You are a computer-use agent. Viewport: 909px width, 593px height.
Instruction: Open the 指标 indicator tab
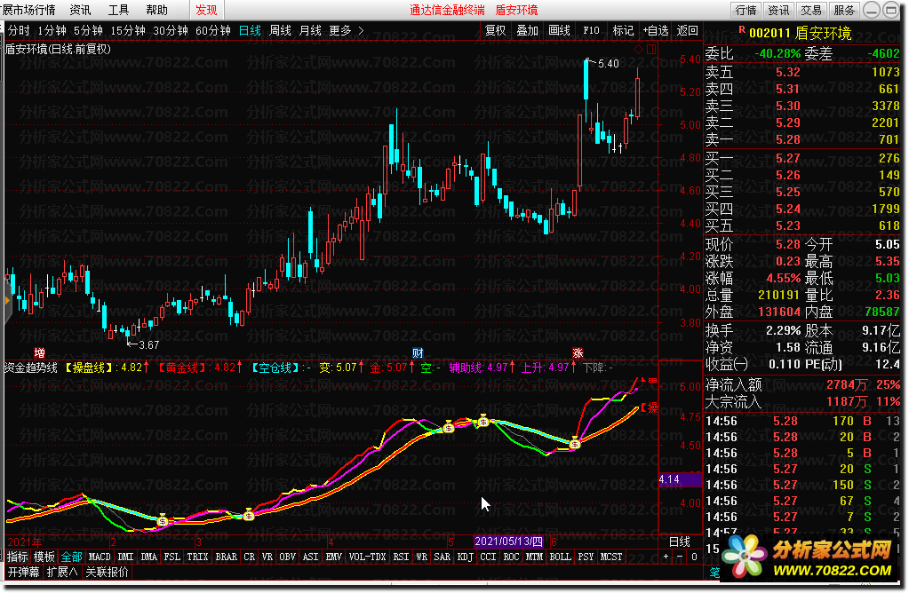(x=18, y=557)
